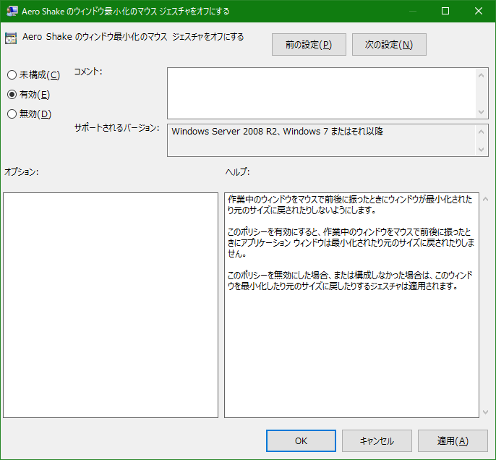Click help pane scroll down arrow
Image resolution: width=496 pixels, height=460 pixels.
[x=486, y=412]
